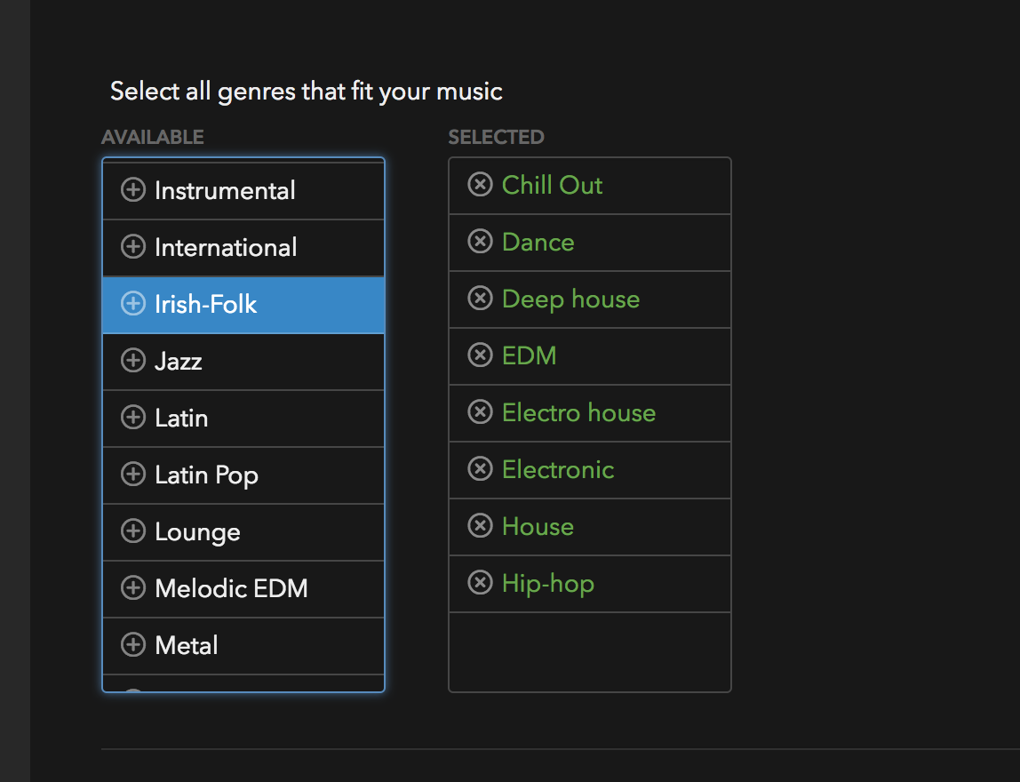Click the X icon beside House
Screen dimensions: 1020x782
pos(480,526)
